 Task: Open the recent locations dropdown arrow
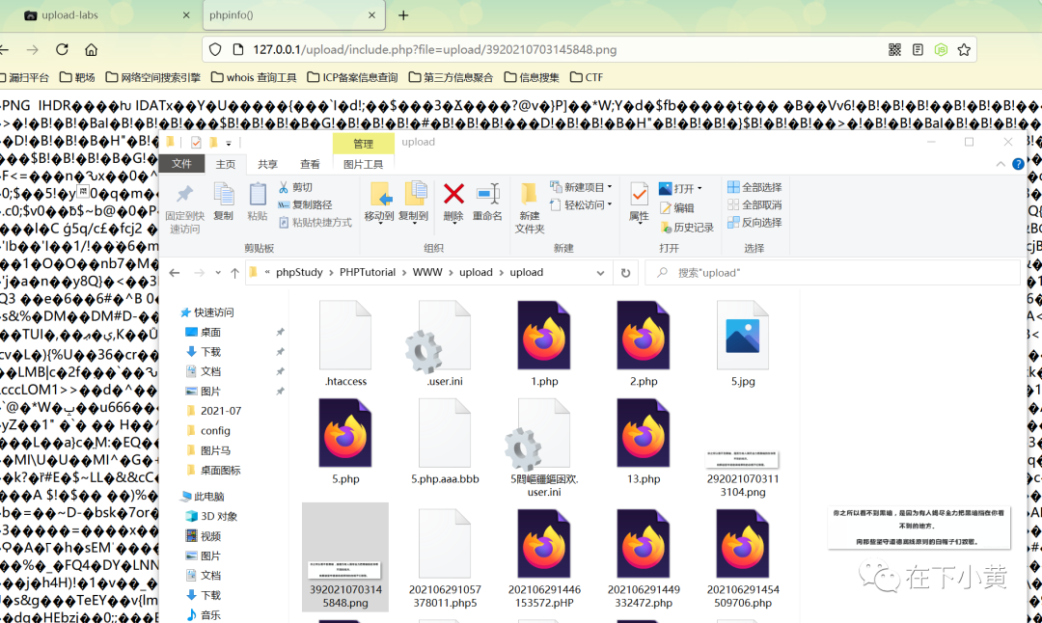click(x=218, y=273)
